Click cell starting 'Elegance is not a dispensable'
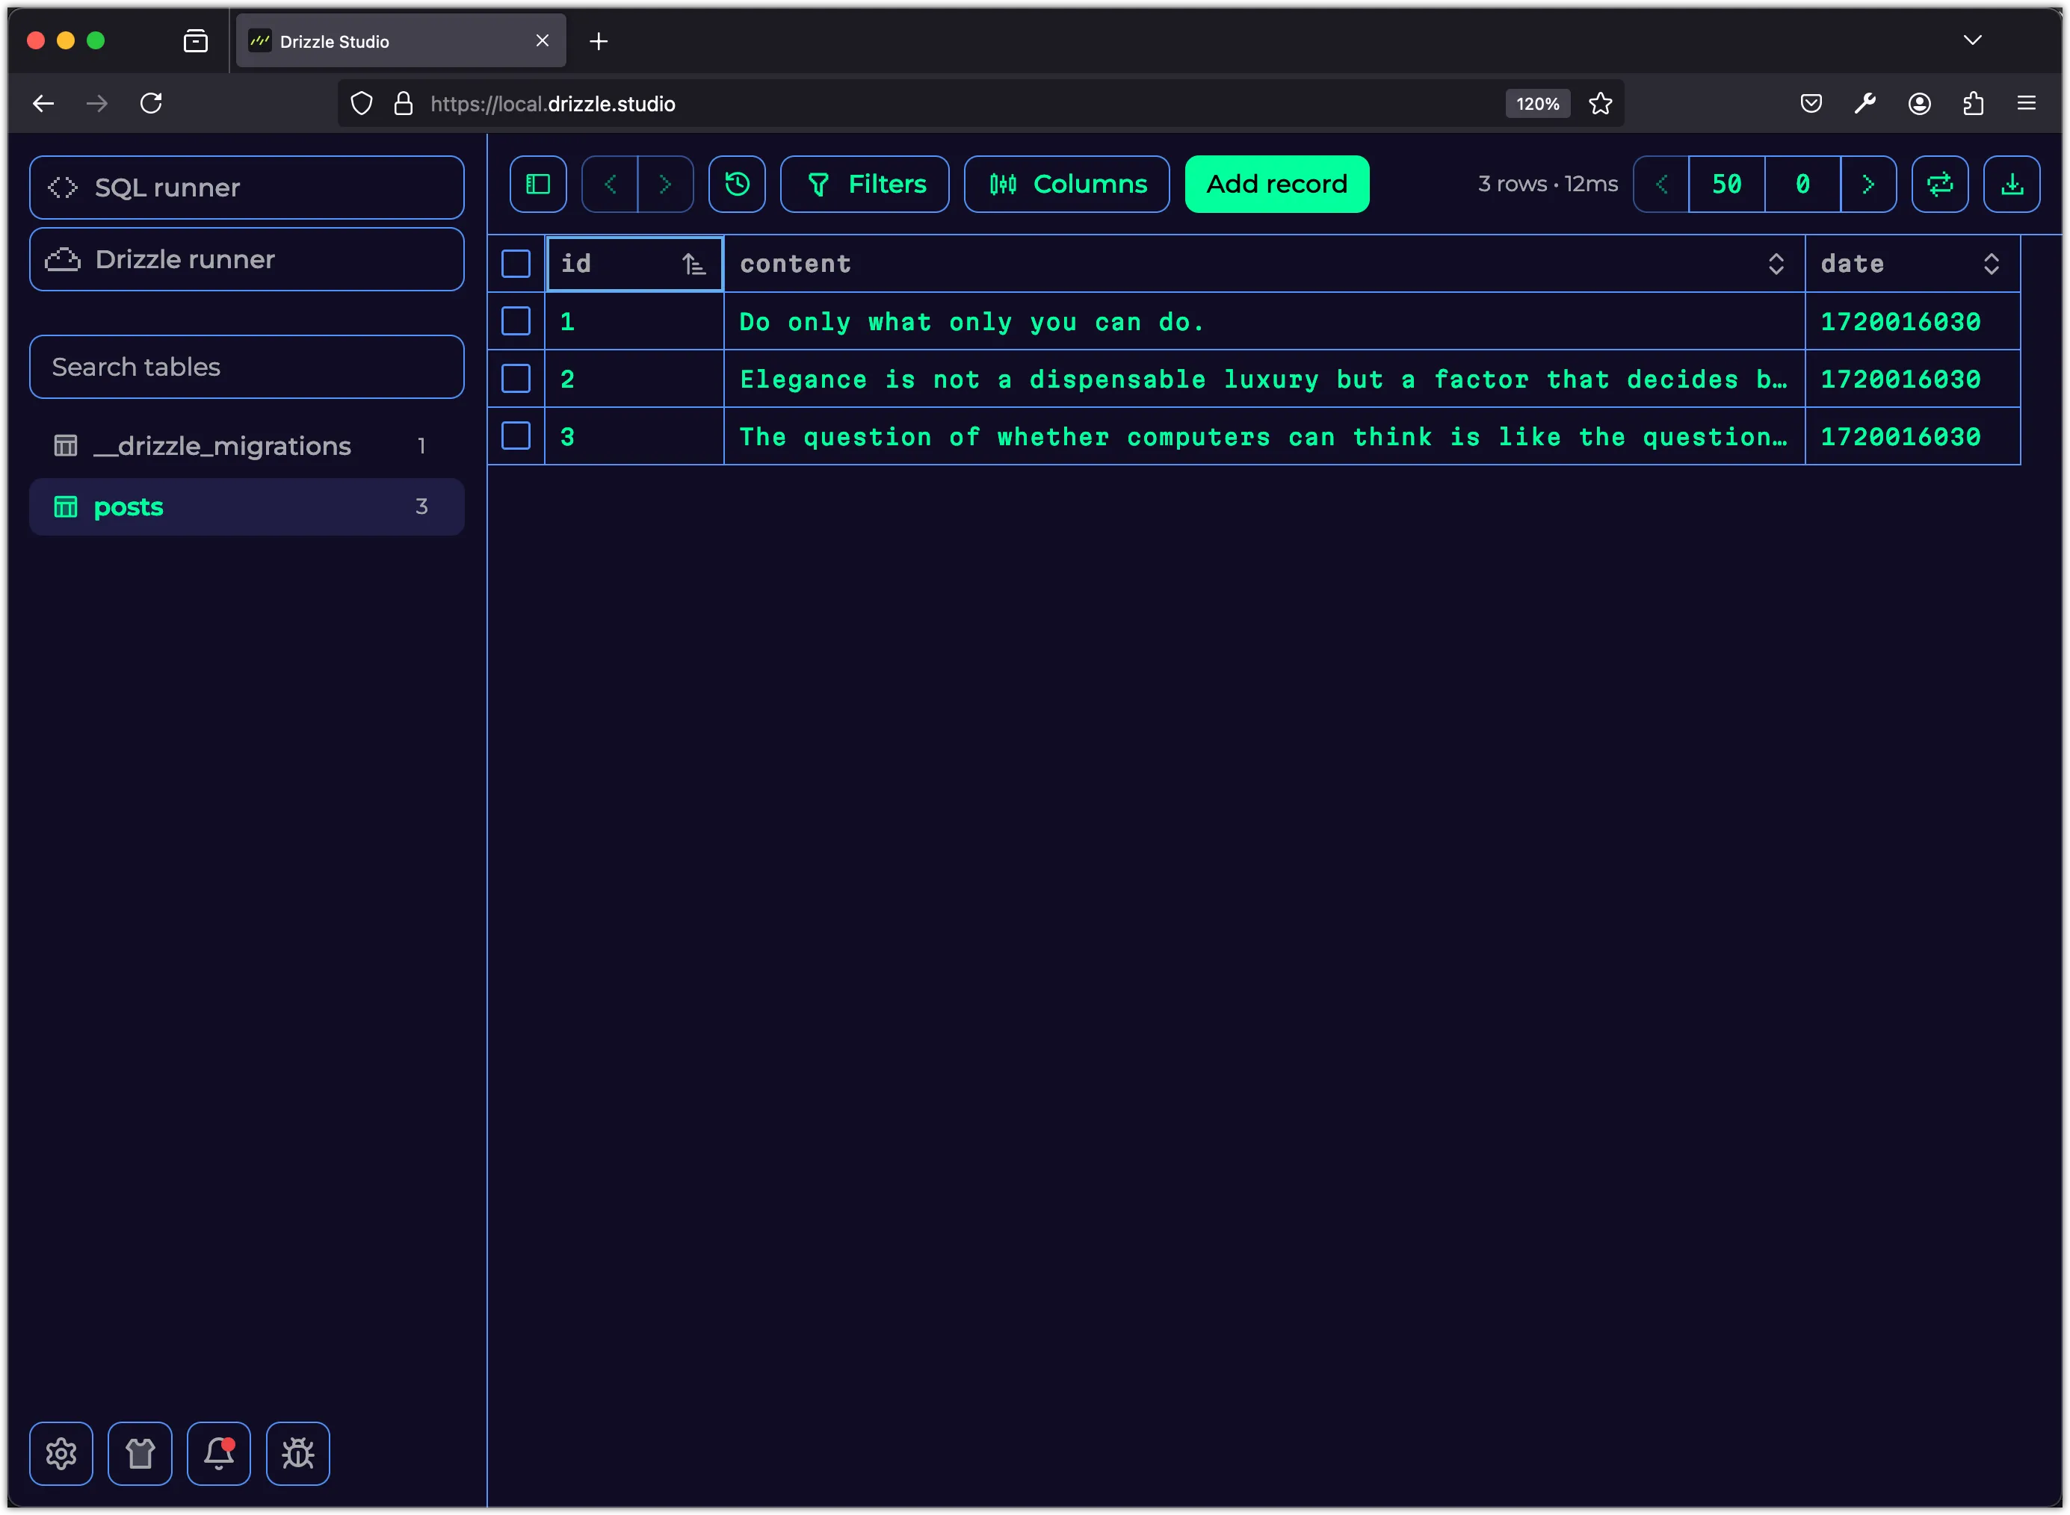The width and height of the screenshot is (2070, 1515). coord(1264,379)
